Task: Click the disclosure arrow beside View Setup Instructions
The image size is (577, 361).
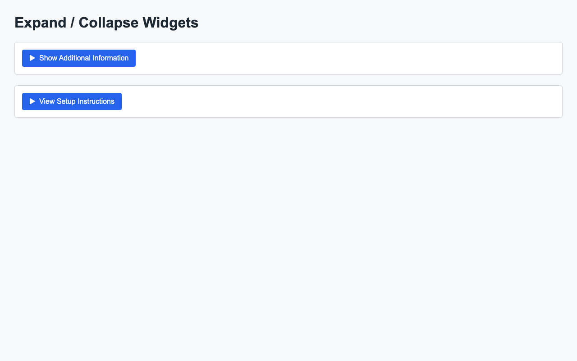Action: pyautogui.click(x=32, y=101)
